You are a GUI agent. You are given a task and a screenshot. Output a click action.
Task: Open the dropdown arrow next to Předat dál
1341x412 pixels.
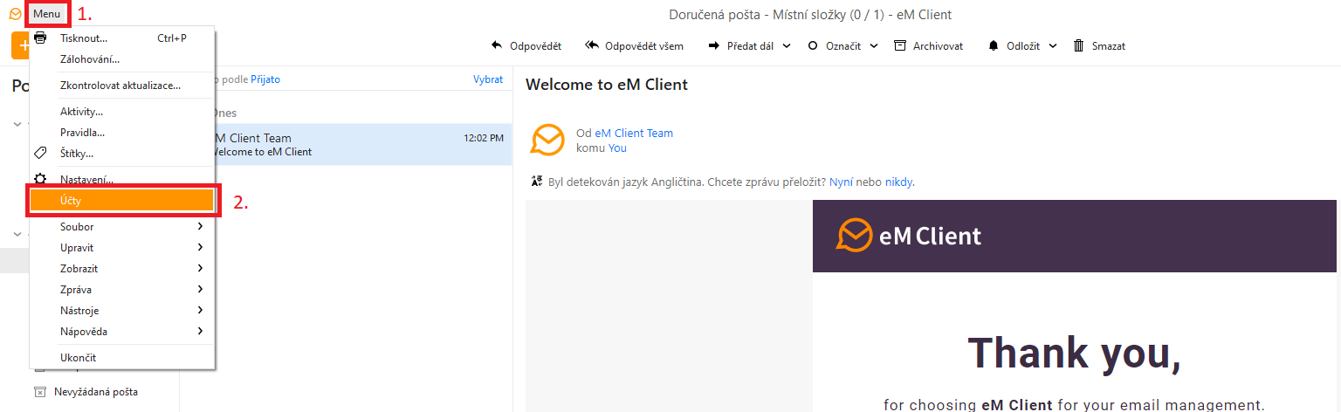[787, 46]
